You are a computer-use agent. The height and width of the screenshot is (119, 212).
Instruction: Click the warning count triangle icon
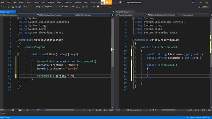pyautogui.click(x=20, y=110)
